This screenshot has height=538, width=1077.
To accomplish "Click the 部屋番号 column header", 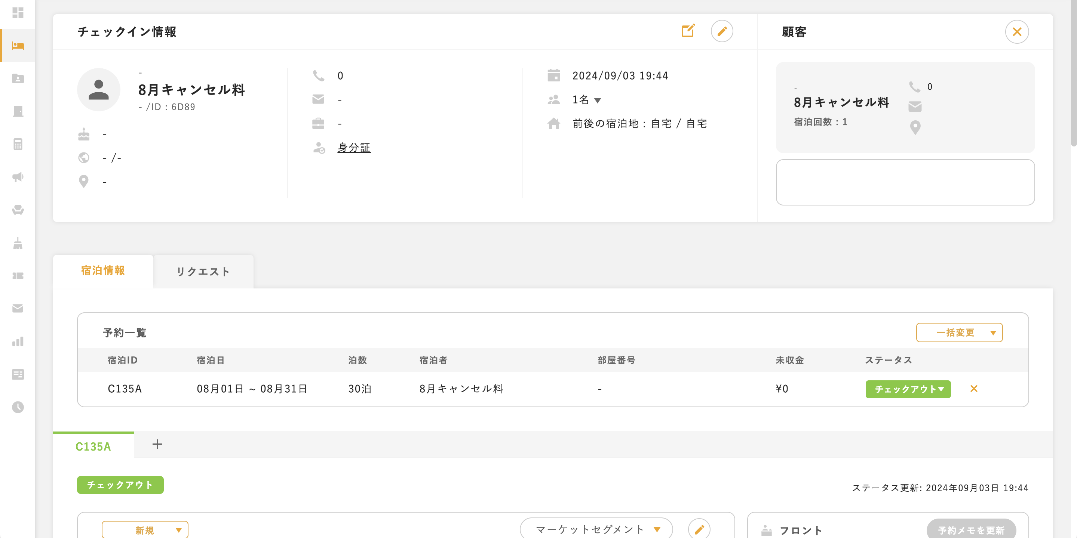I will 616,360.
